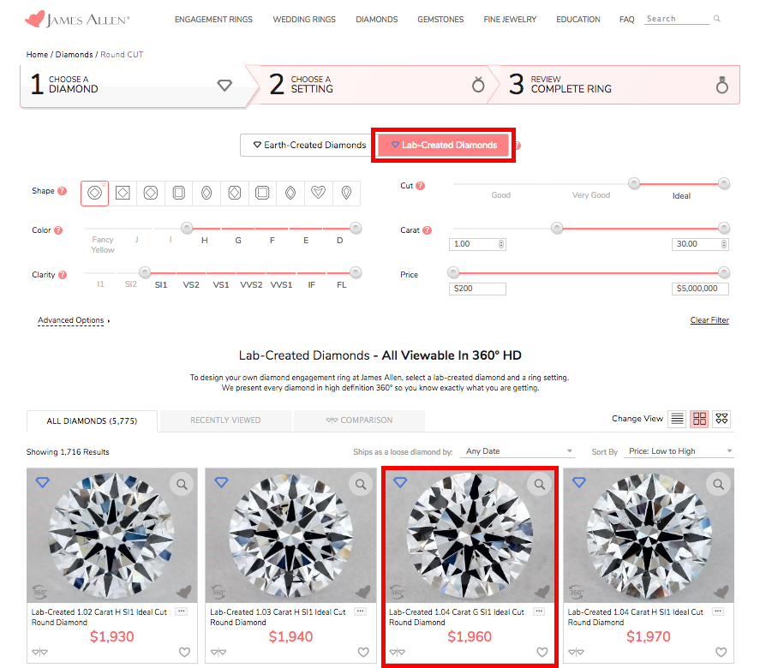
Task: Go to step 2 Choose a Setting
Action: (x=375, y=85)
